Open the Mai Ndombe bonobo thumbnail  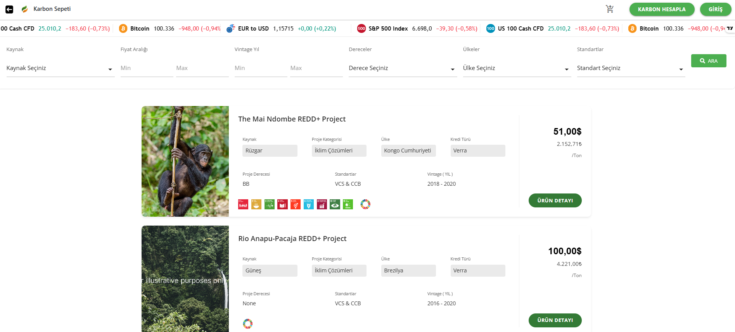pyautogui.click(x=185, y=161)
